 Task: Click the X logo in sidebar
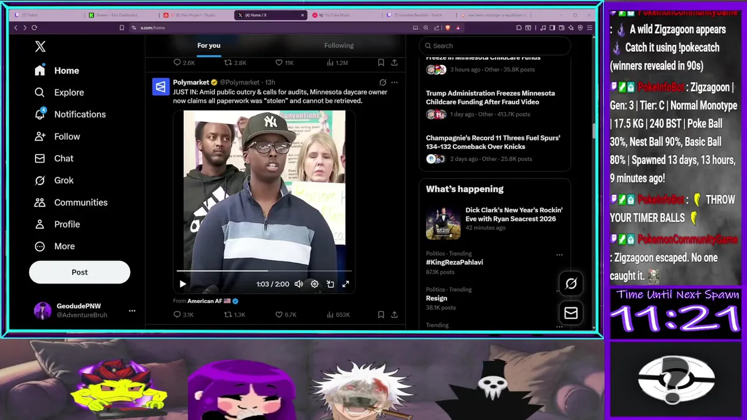(40, 47)
